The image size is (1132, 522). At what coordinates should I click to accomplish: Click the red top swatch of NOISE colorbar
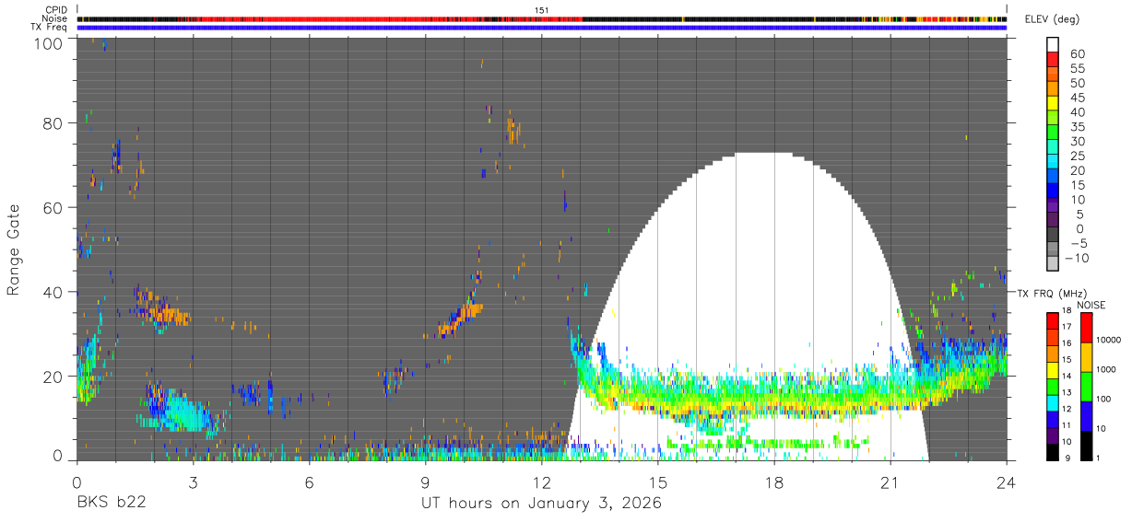tap(1086, 327)
